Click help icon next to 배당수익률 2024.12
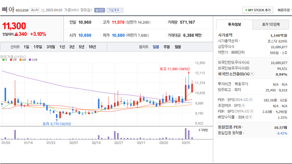The image size is (292, 164). pyautogui.click(x=250, y=117)
